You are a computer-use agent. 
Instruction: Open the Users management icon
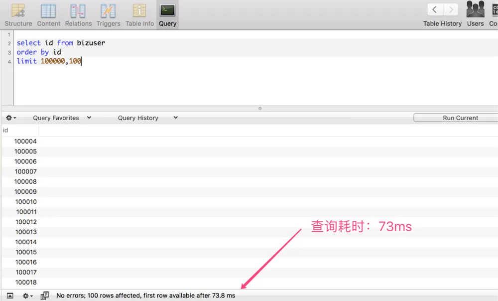[x=475, y=9]
